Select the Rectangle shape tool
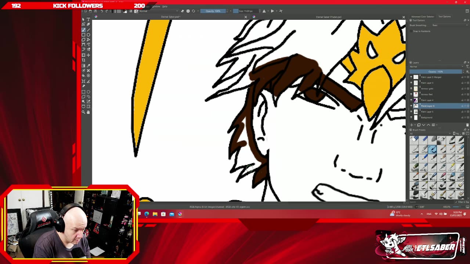Image resolution: width=470 pixels, height=264 pixels. coord(83,35)
